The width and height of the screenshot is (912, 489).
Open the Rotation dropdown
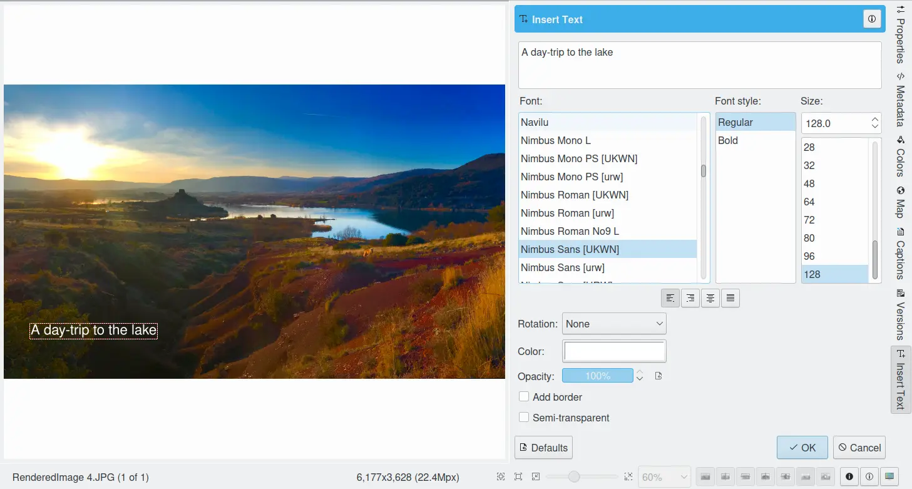(613, 324)
